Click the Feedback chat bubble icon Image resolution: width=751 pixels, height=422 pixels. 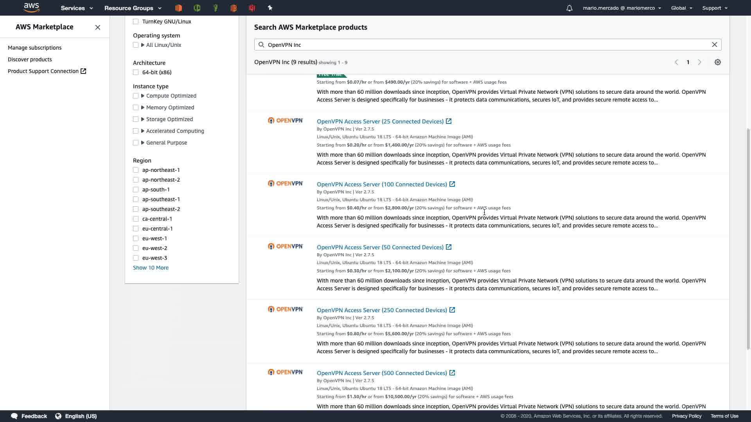[14, 416]
